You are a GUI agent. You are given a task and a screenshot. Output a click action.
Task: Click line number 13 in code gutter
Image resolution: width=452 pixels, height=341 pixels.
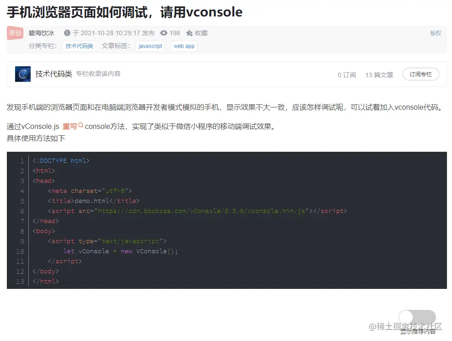tap(20, 282)
